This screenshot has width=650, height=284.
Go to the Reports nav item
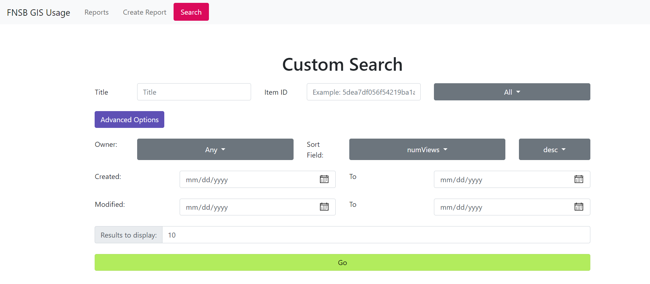point(96,12)
